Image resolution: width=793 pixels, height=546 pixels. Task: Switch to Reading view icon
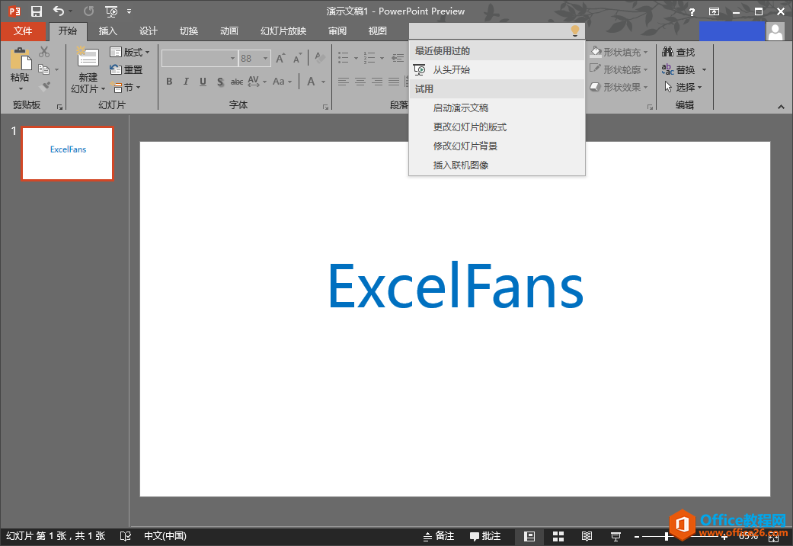click(587, 536)
